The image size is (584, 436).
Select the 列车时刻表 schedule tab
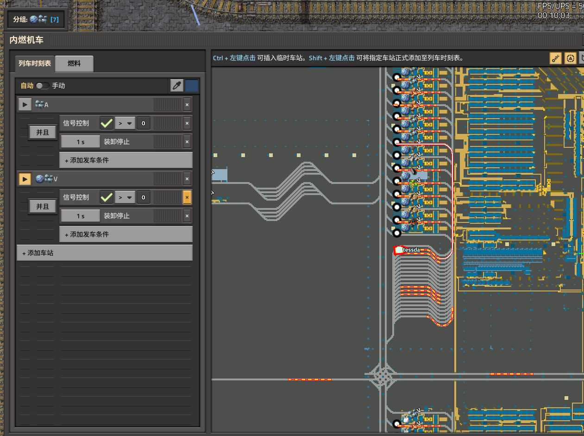pos(35,63)
